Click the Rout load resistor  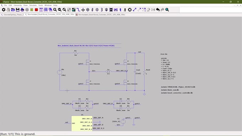144,72
